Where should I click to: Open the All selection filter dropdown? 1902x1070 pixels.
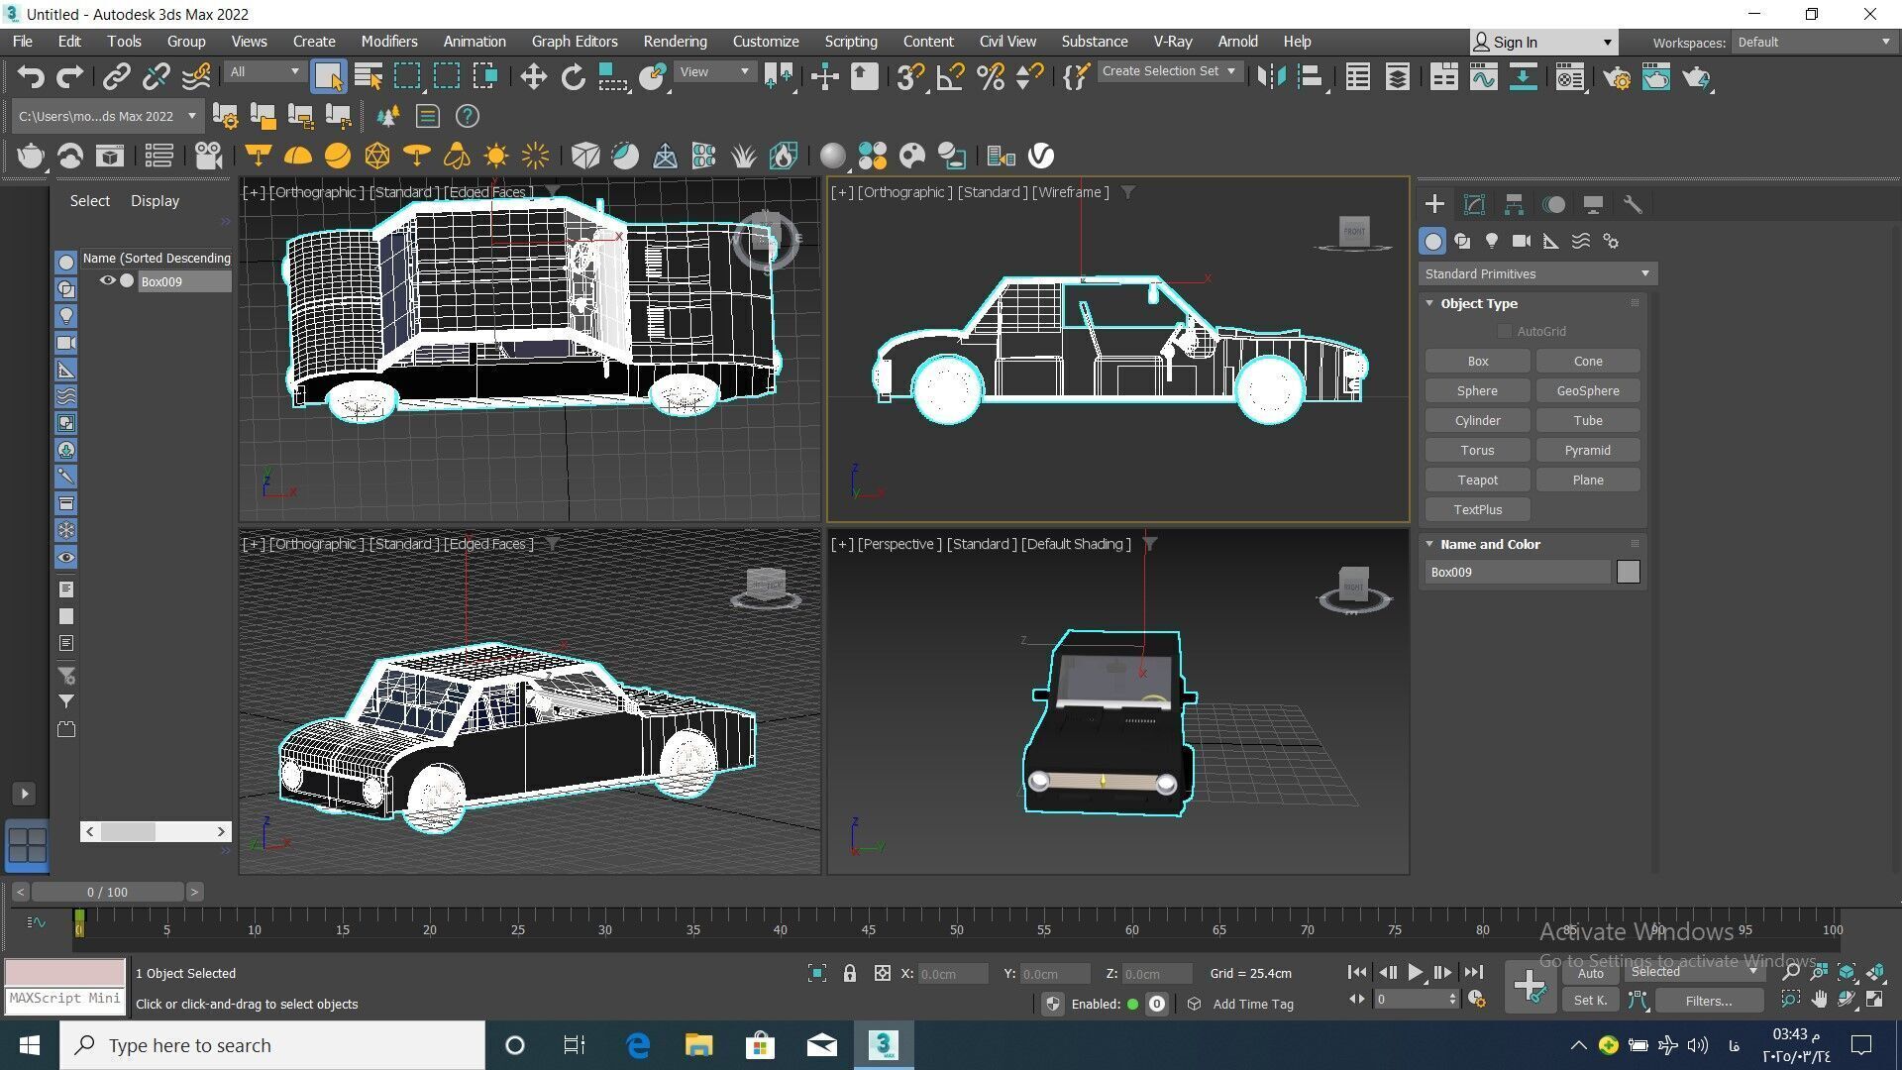tap(264, 71)
